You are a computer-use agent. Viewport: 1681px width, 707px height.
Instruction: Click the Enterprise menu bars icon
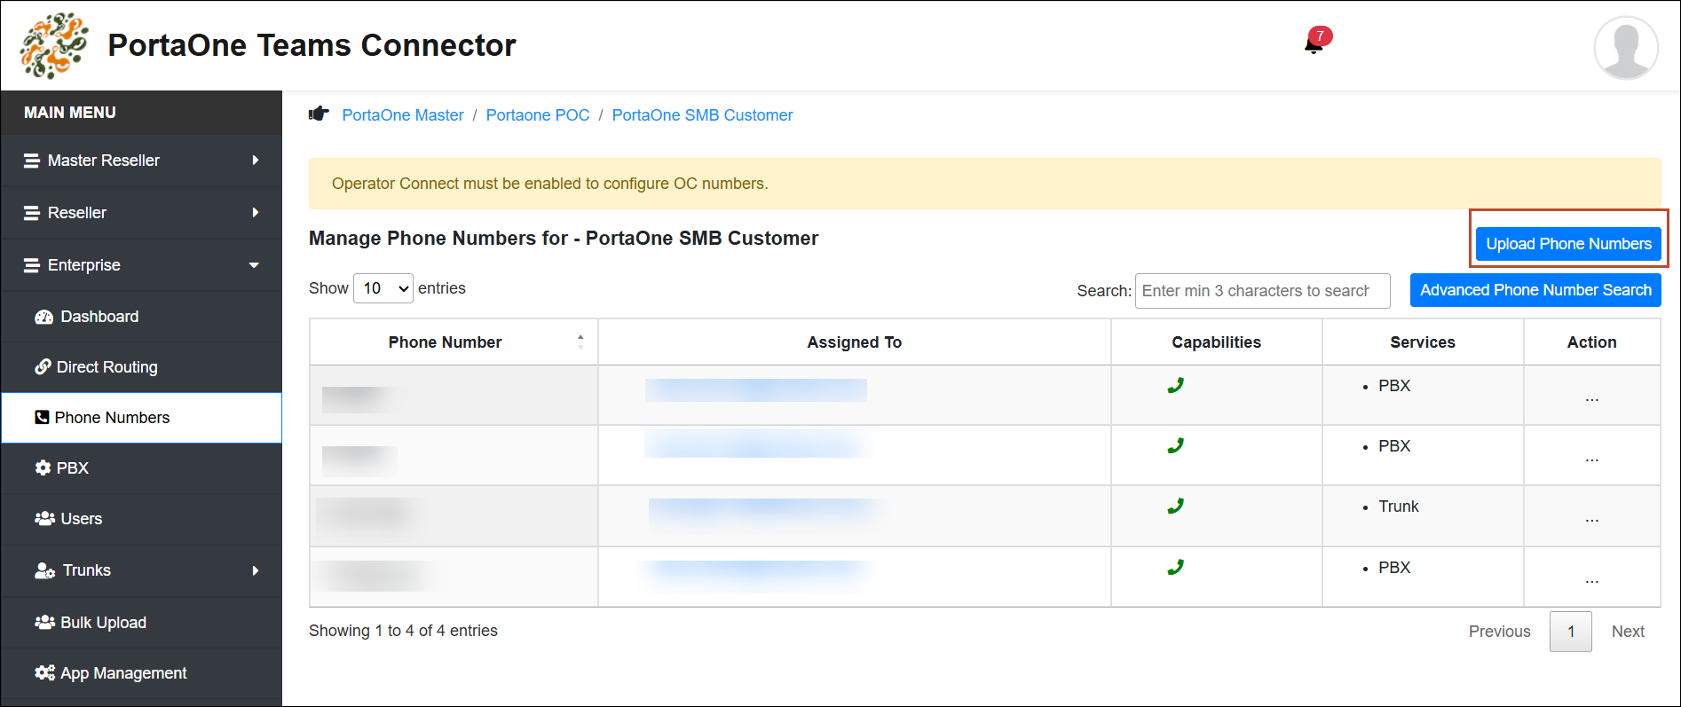(x=32, y=265)
